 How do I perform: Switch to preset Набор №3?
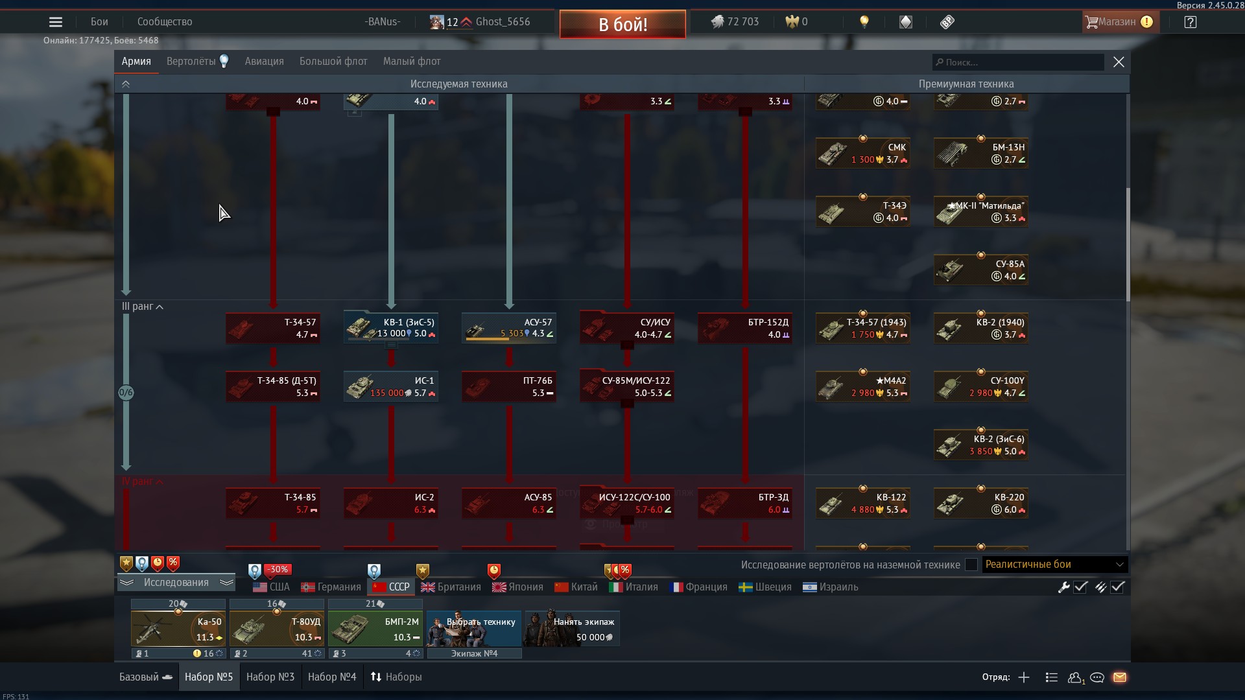click(x=270, y=677)
